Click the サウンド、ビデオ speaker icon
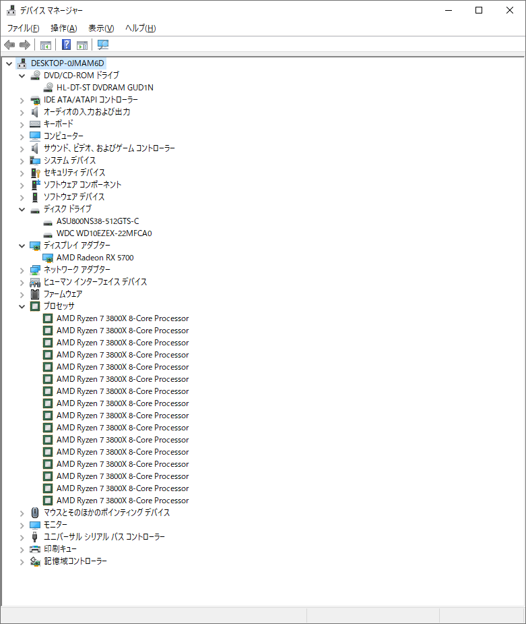Viewport: 526px width, 624px height. point(35,148)
